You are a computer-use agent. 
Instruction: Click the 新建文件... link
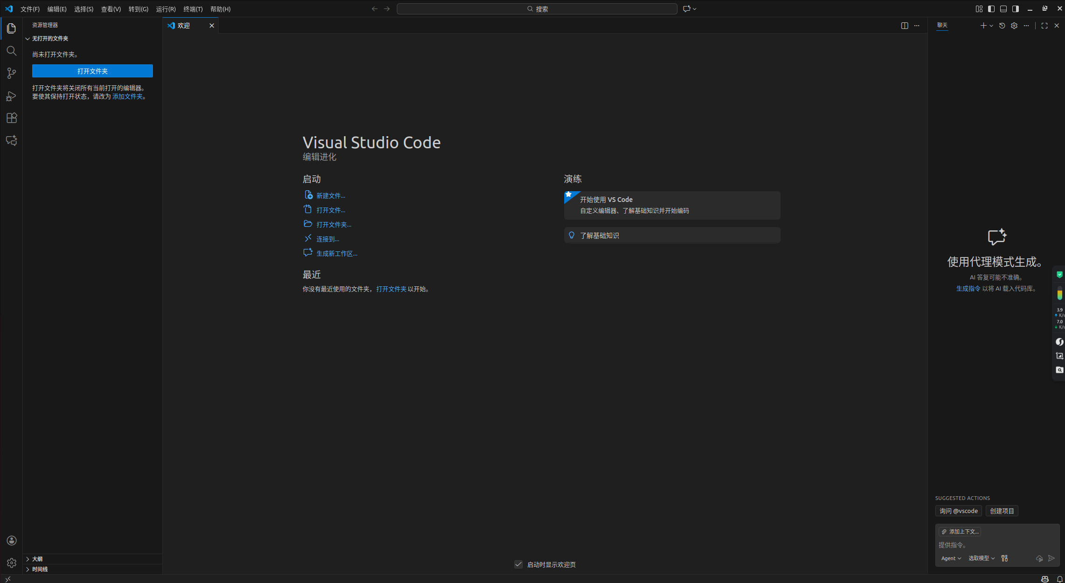pyautogui.click(x=331, y=195)
